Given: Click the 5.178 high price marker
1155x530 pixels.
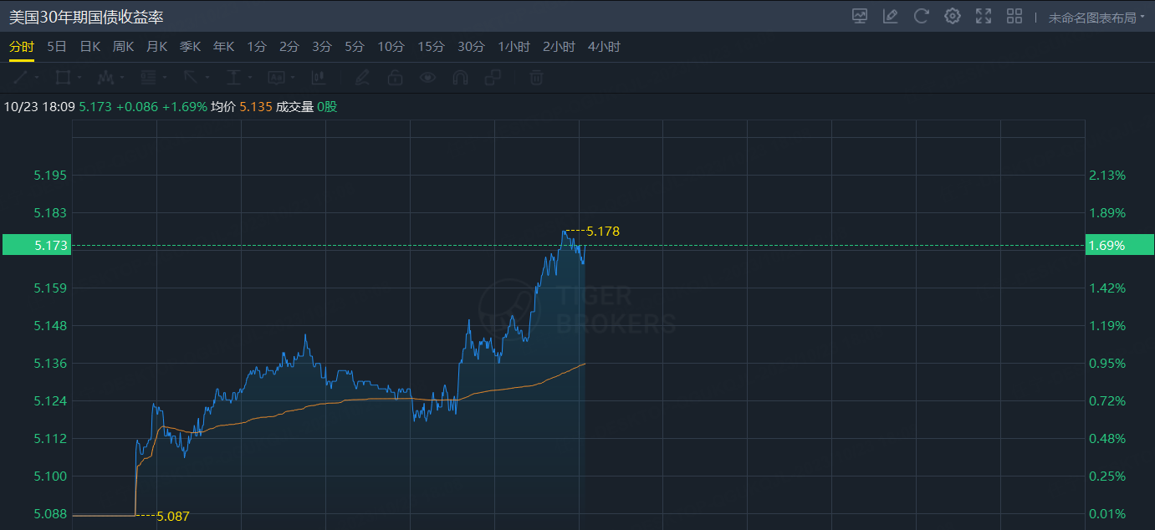Looking at the screenshot, I should pos(603,231).
